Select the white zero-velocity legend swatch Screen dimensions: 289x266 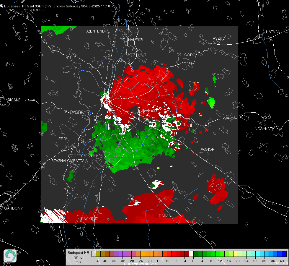[191, 254]
